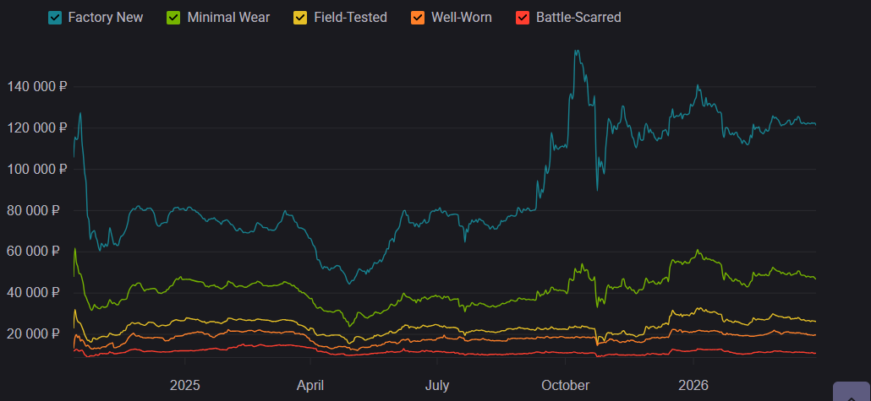This screenshot has width=871, height=401.
Task: Select the Field-Tested legend label
Action: pyautogui.click(x=350, y=17)
